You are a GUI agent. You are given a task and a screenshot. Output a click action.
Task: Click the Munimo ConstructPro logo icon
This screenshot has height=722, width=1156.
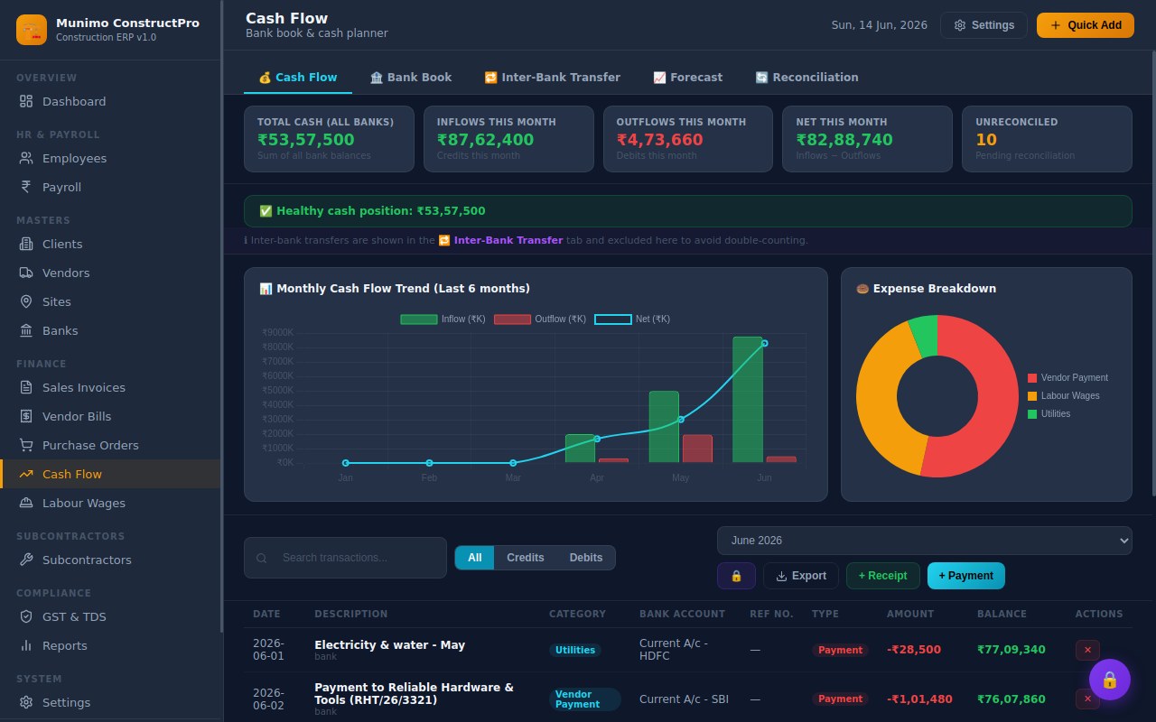point(32,30)
